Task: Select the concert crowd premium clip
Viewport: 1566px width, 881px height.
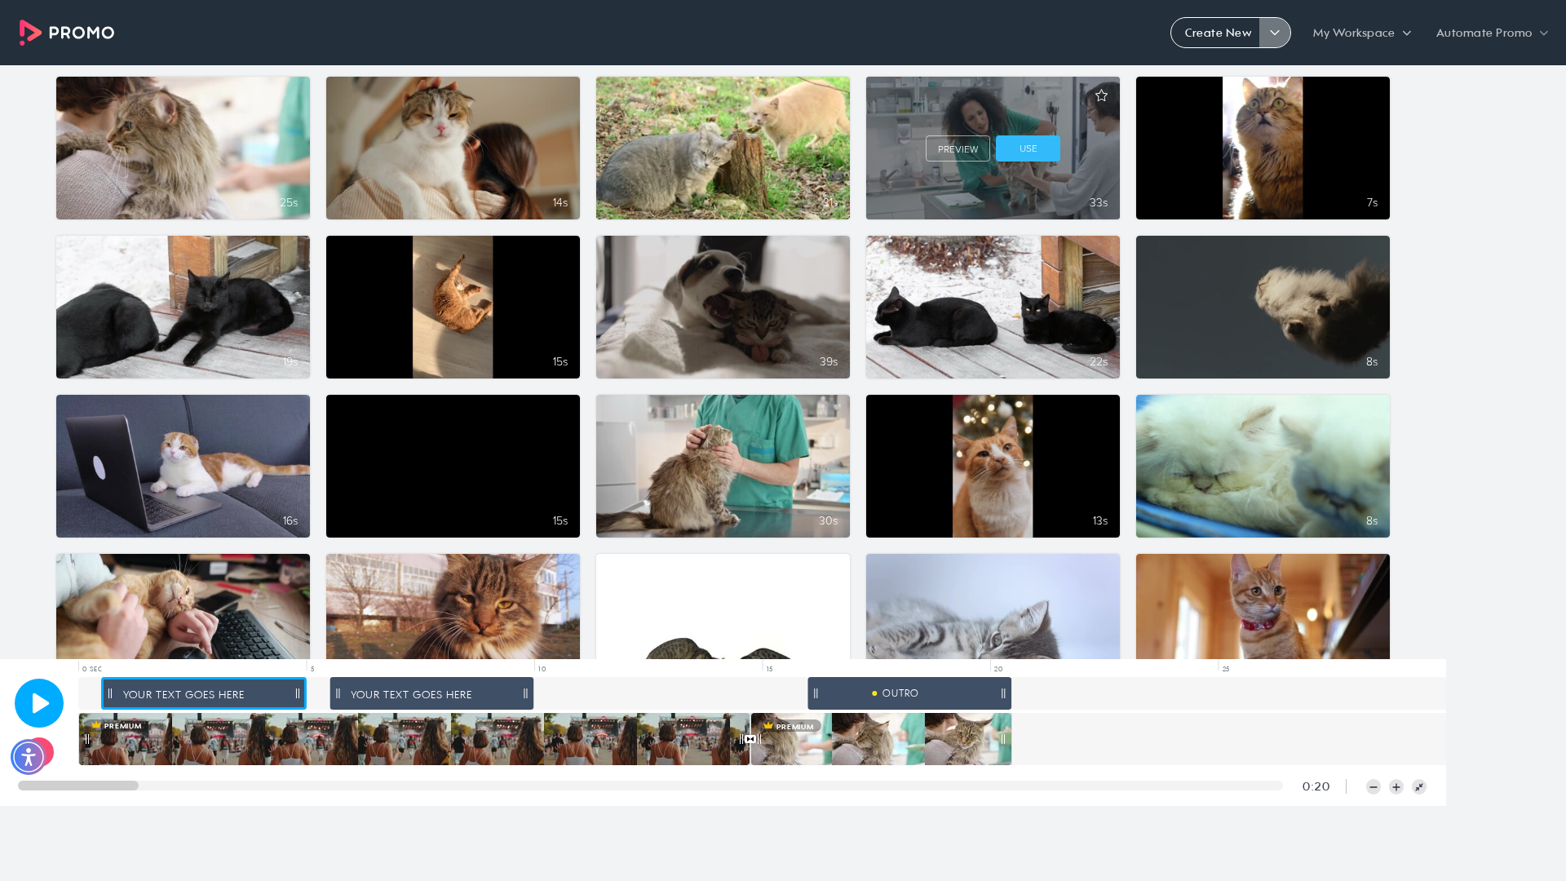Action: pos(414,739)
